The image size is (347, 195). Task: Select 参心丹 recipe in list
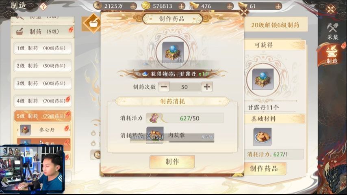click(44, 130)
